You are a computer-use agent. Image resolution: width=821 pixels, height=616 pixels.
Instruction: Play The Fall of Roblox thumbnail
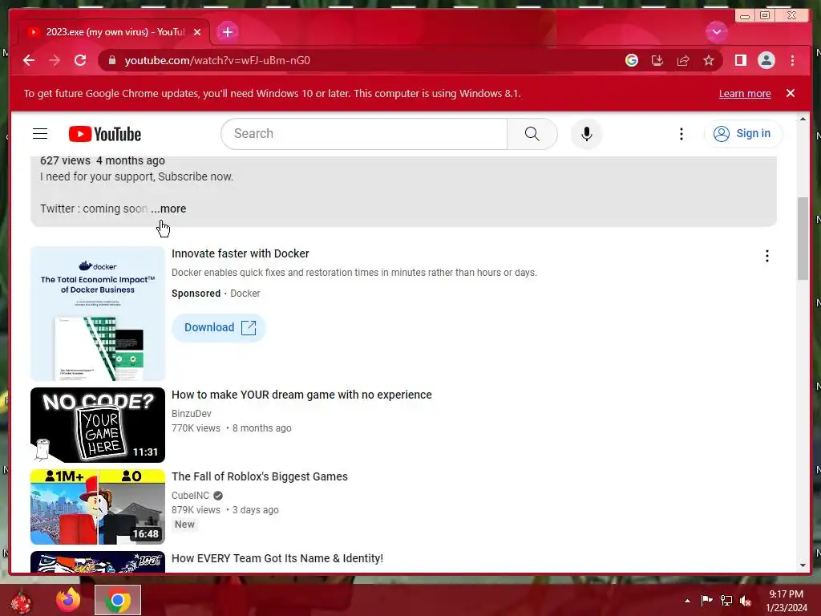[x=98, y=507]
